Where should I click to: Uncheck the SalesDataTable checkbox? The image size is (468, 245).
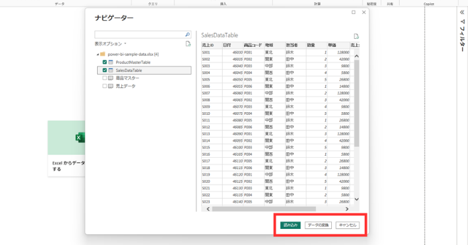coord(105,70)
